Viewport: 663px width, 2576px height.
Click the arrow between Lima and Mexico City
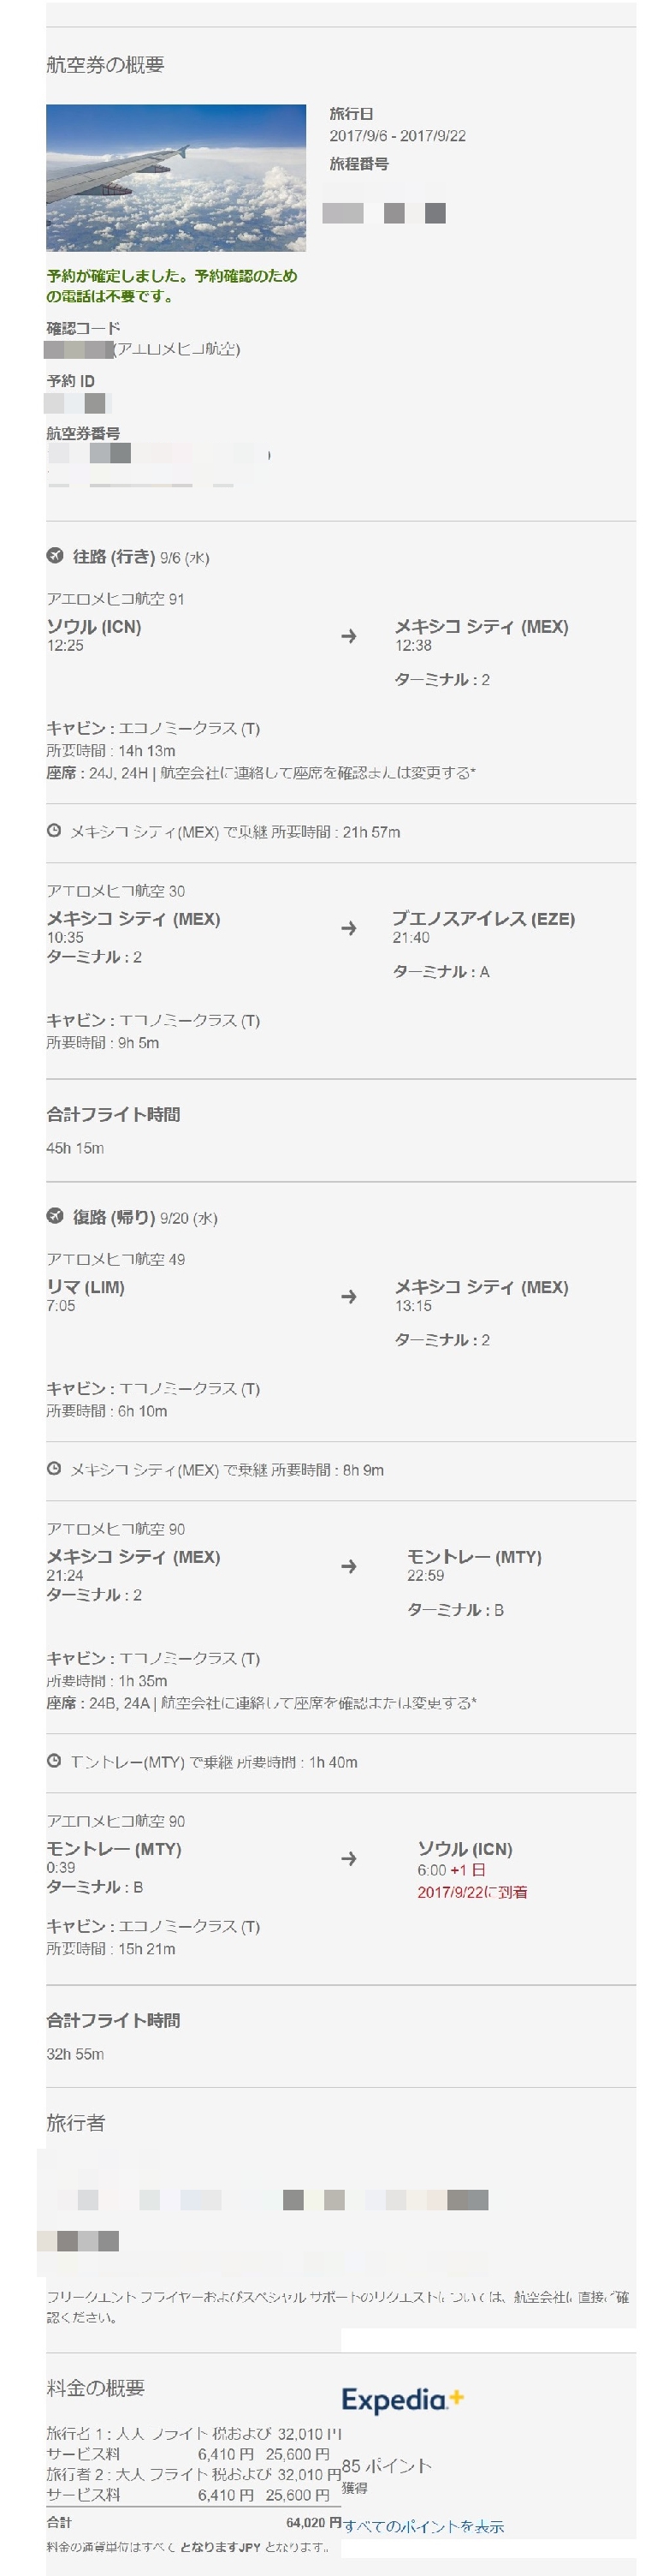348,1296
